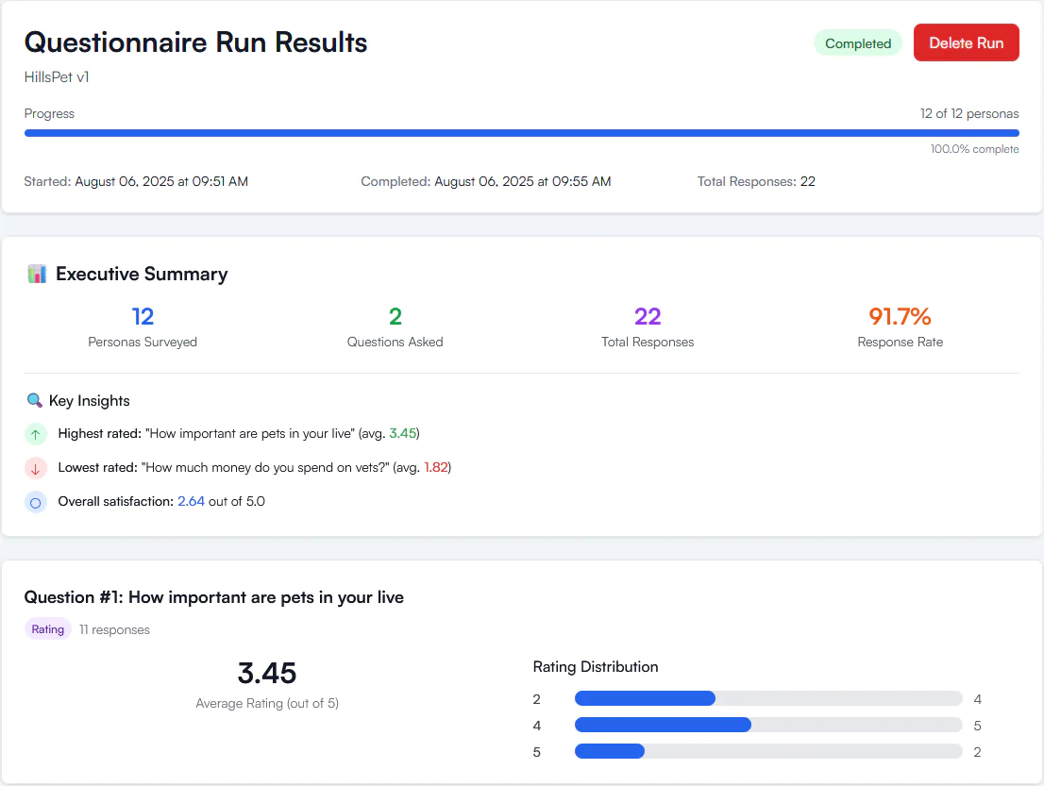Viewport: 1044px width, 786px height.
Task: Click the bar chart icon beside Executive Summary
Action: 38,274
